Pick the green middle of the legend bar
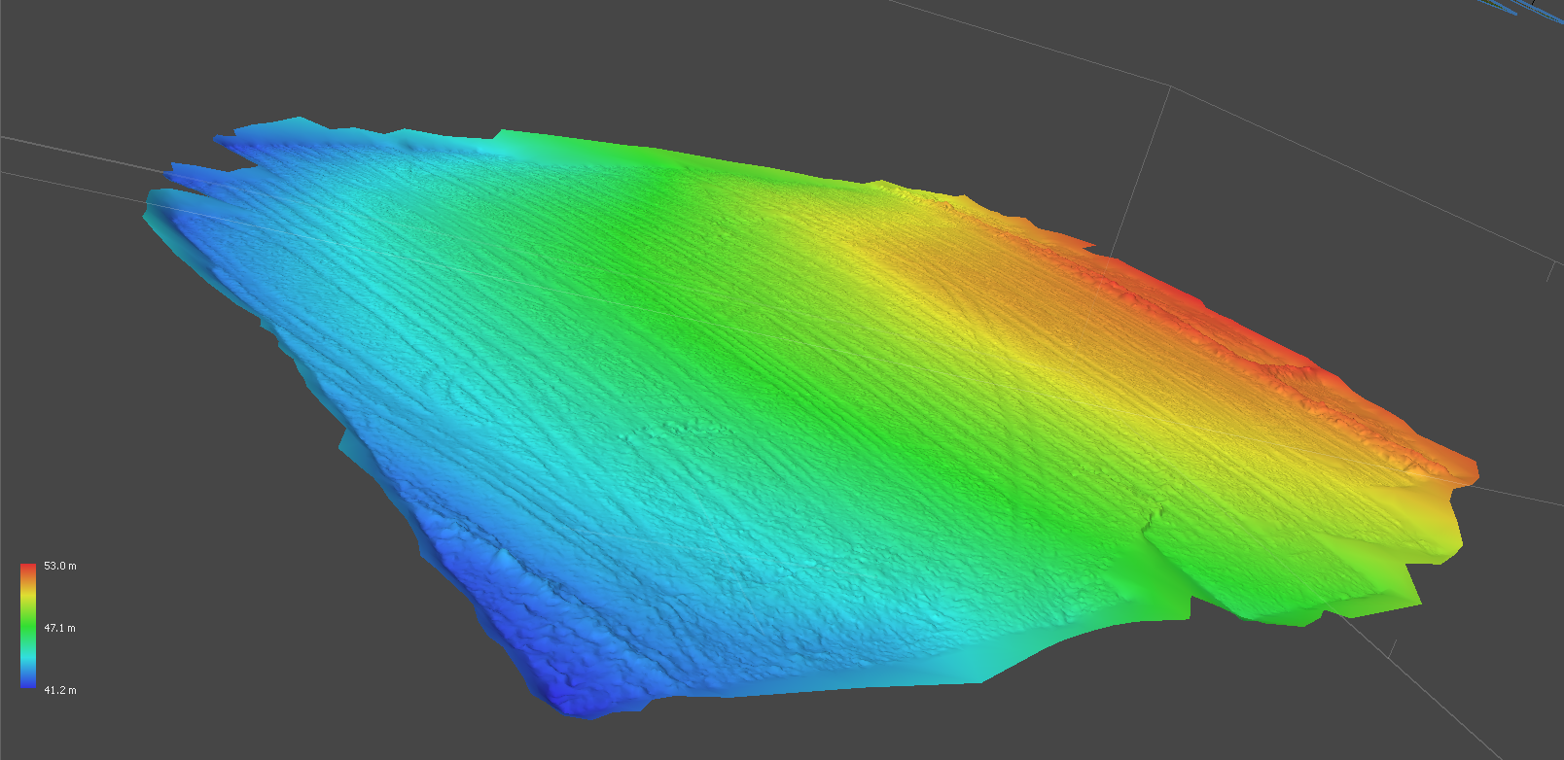 (28, 627)
